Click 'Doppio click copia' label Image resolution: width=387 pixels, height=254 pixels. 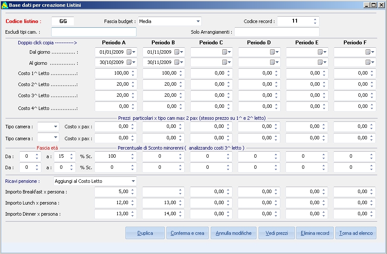click(47, 43)
